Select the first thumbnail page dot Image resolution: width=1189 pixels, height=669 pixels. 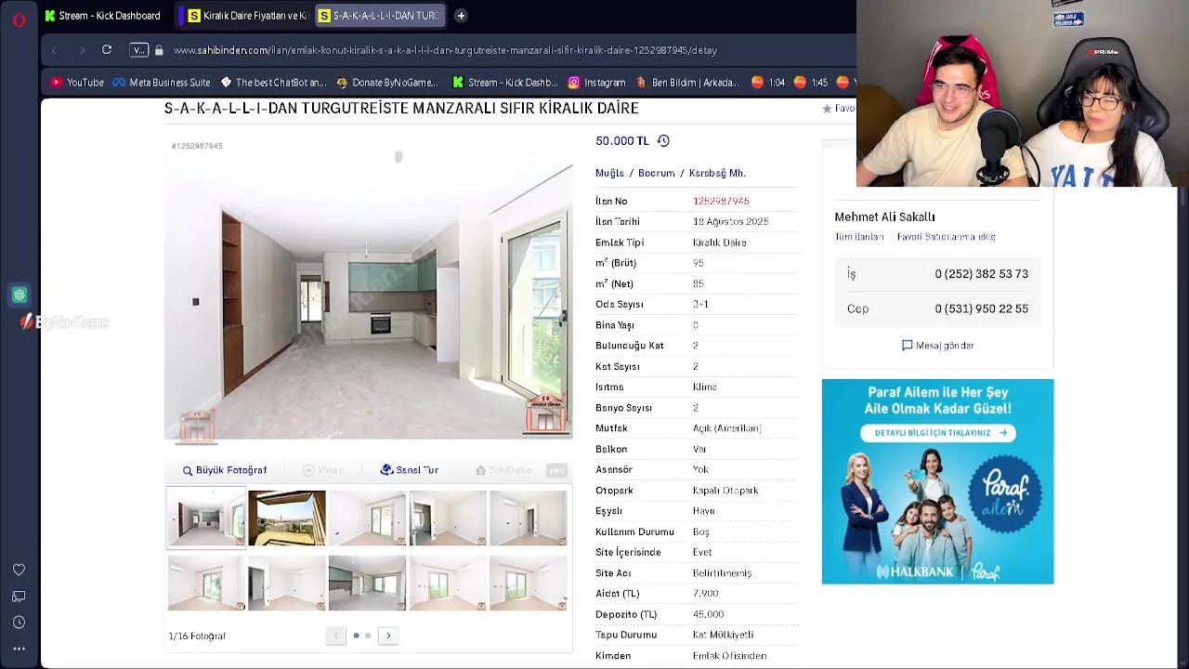click(x=356, y=636)
